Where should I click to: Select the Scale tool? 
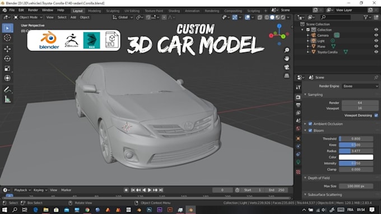pos(7,68)
